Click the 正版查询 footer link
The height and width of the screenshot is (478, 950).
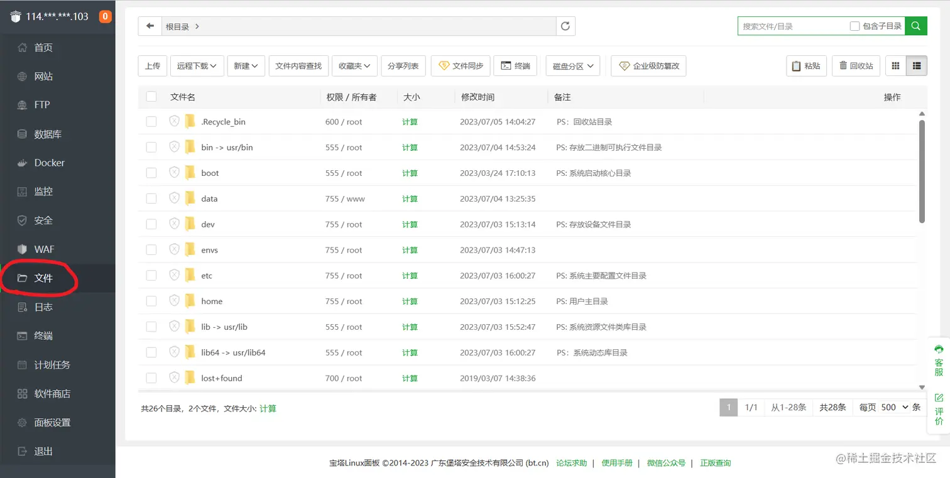coord(716,463)
